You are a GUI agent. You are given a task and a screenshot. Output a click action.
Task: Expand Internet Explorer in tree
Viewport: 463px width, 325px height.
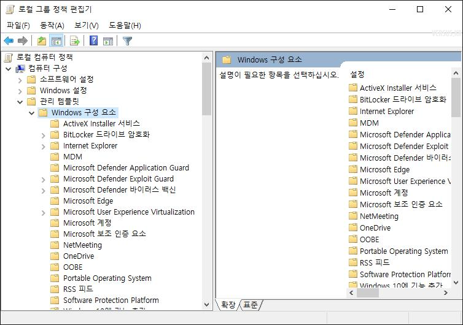tap(44, 147)
